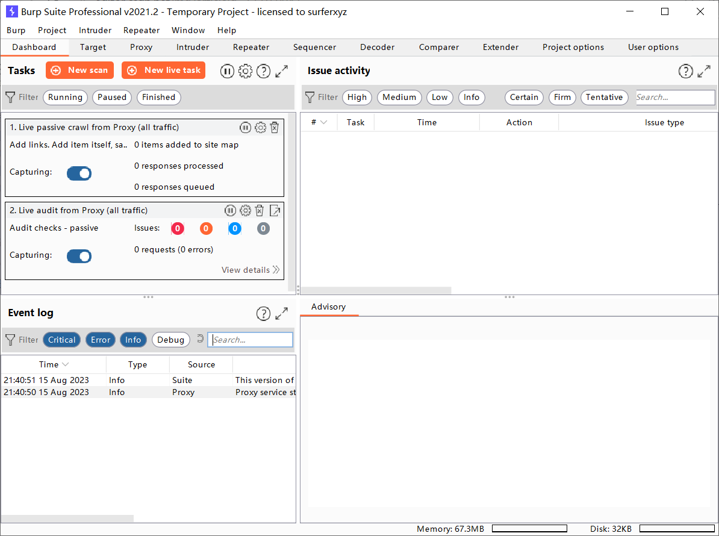The width and height of the screenshot is (719, 536).
Task: Click the Issue activity horizontal scrollbar
Action: [x=376, y=290]
